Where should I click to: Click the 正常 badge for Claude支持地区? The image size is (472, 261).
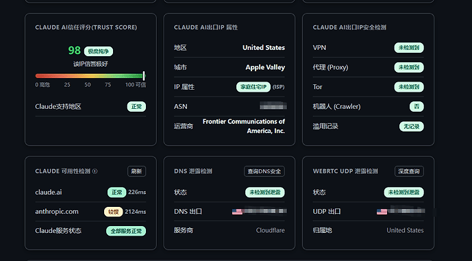tap(136, 107)
